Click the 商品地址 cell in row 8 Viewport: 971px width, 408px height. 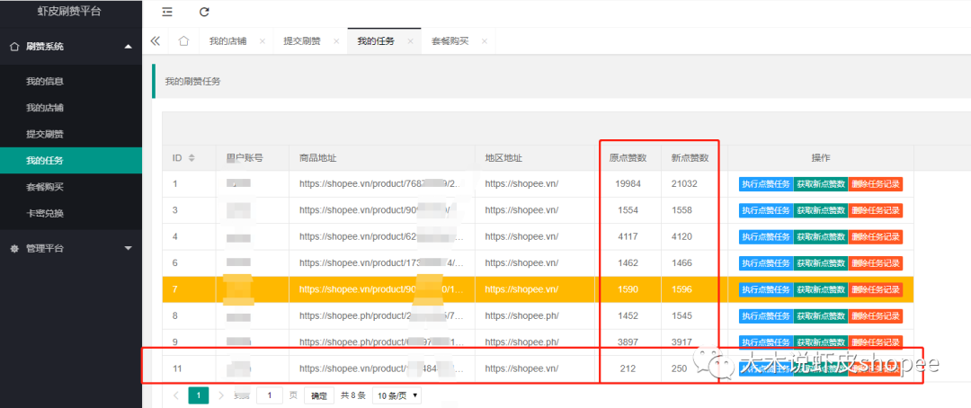pos(382,315)
